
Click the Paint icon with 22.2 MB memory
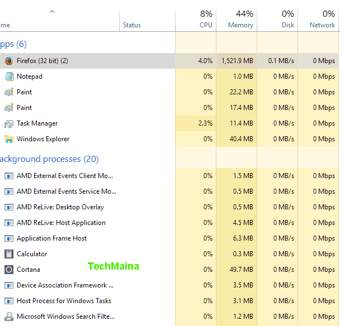pyautogui.click(x=9, y=92)
